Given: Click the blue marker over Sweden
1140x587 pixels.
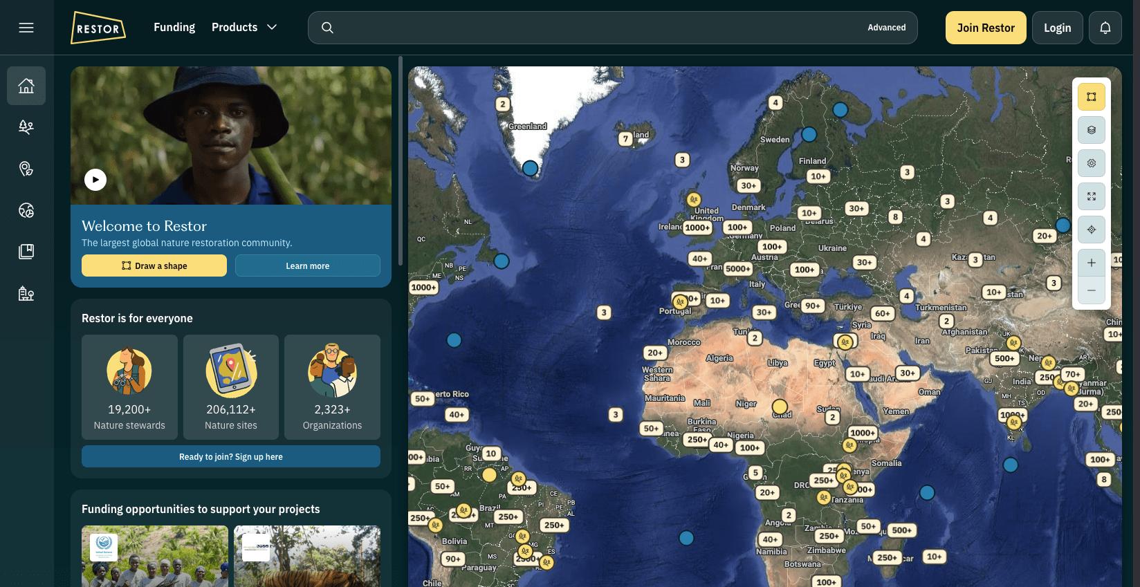Looking at the screenshot, I should pos(809,134).
